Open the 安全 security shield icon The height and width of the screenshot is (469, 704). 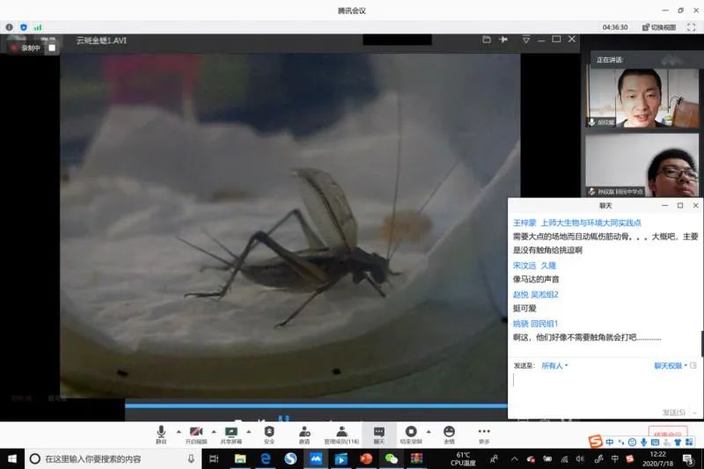[x=269, y=432]
